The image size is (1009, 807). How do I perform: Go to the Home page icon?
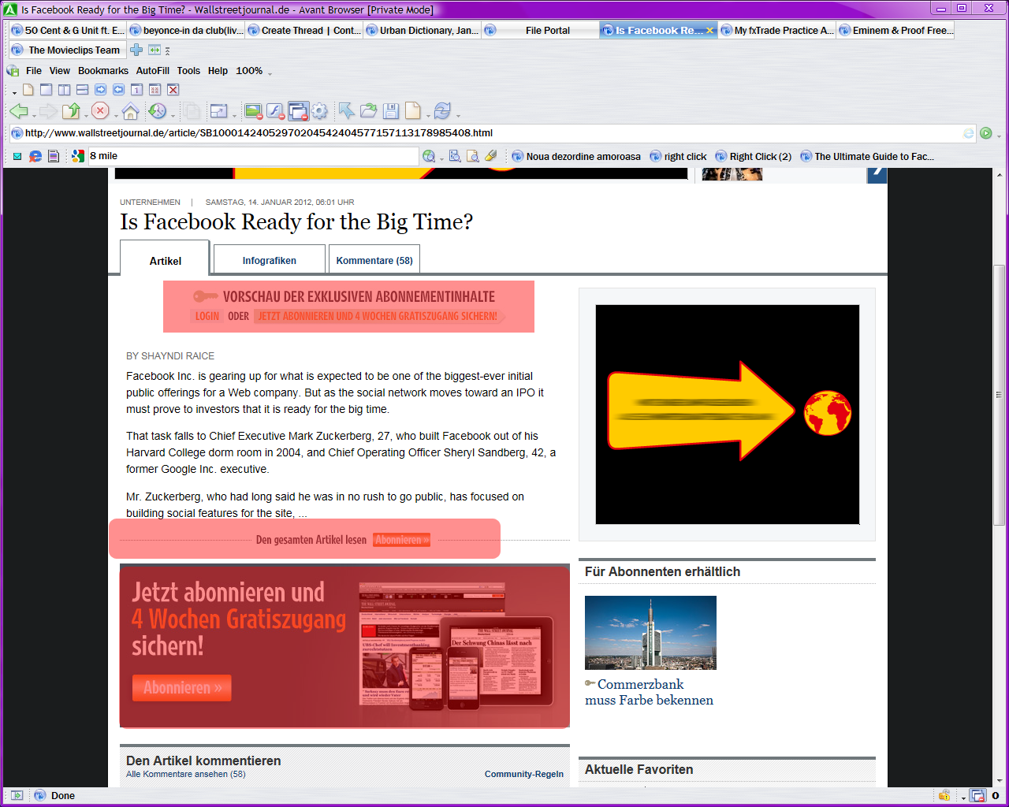click(130, 111)
